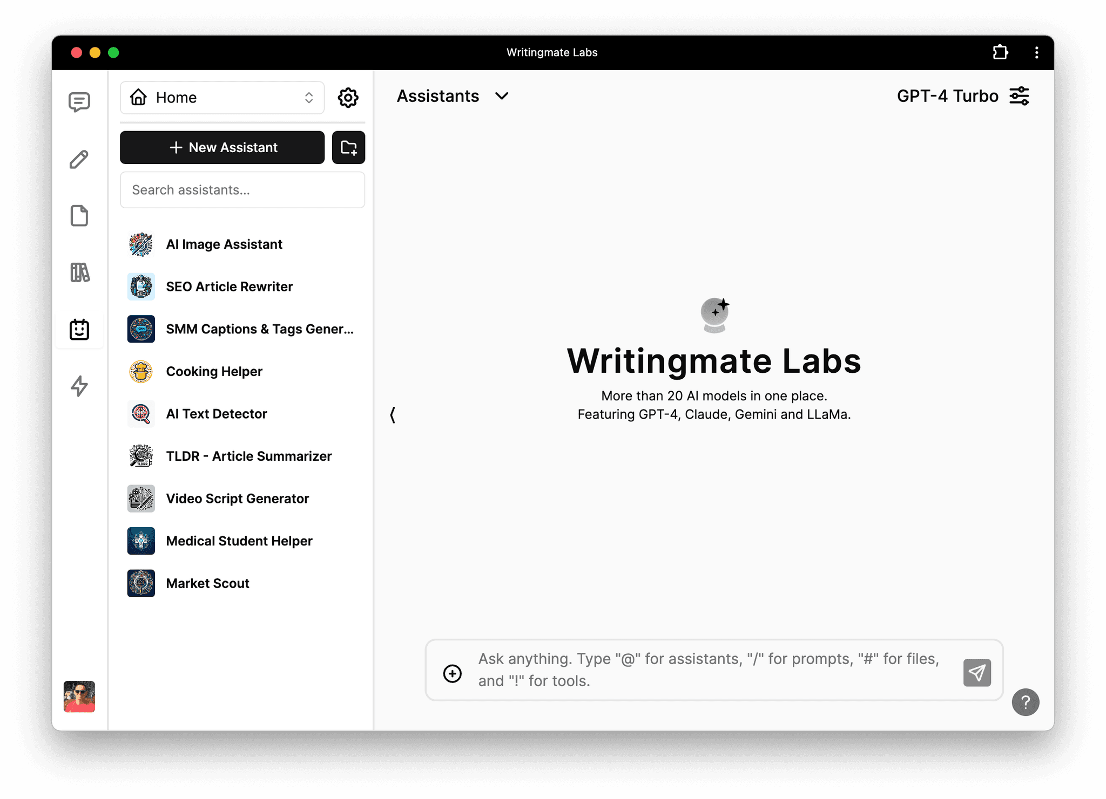Click the lightning/automation bolt icon
The width and height of the screenshot is (1106, 799).
pyautogui.click(x=79, y=385)
